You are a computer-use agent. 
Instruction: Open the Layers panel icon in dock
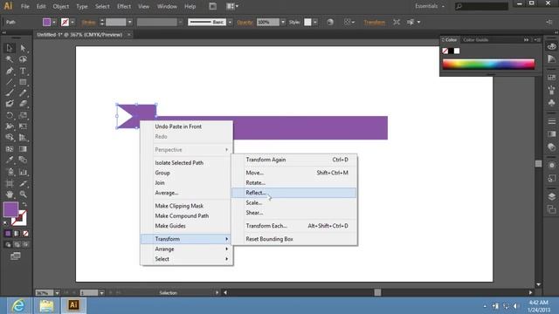pyautogui.click(x=551, y=196)
